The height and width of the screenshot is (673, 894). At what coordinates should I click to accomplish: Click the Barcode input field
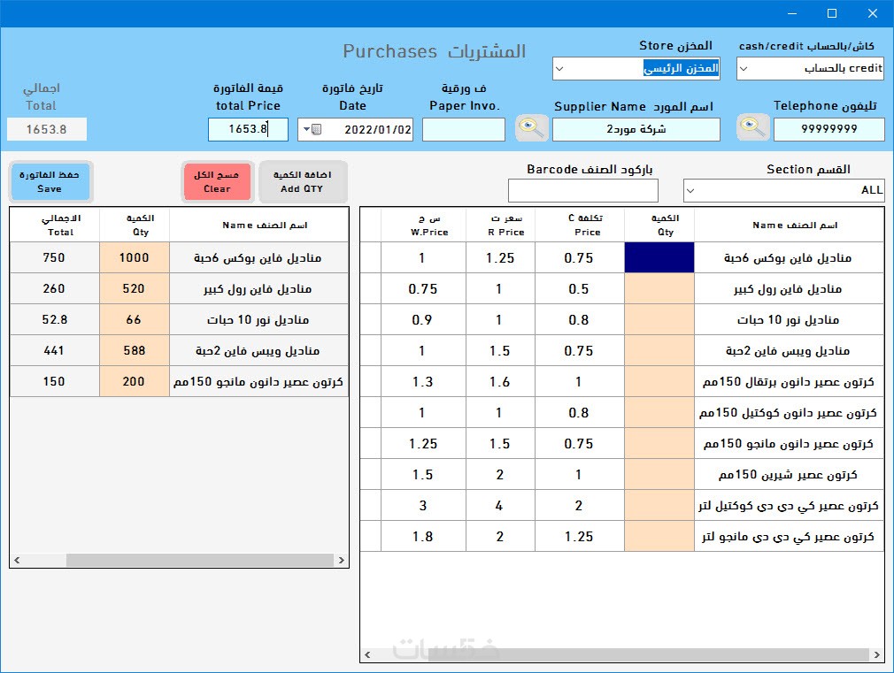[582, 190]
